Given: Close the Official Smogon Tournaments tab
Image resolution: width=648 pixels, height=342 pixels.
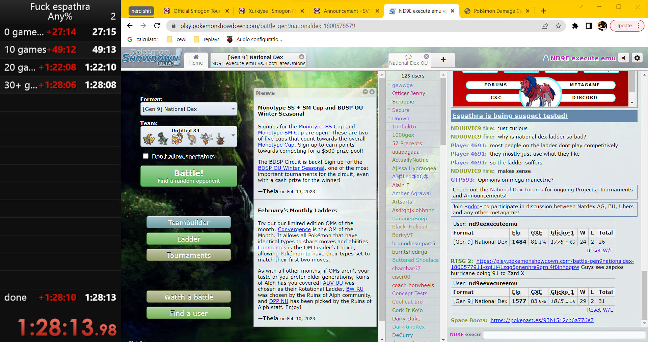Looking at the screenshot, I should 227,11.
